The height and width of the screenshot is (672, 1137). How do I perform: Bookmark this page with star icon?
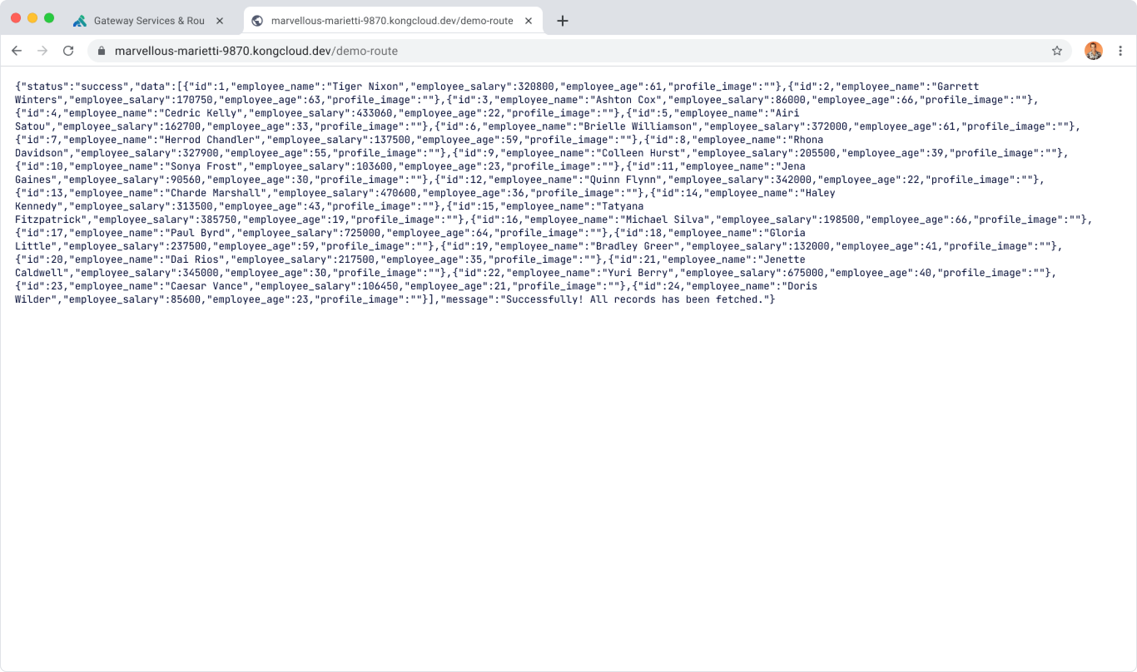pos(1057,51)
